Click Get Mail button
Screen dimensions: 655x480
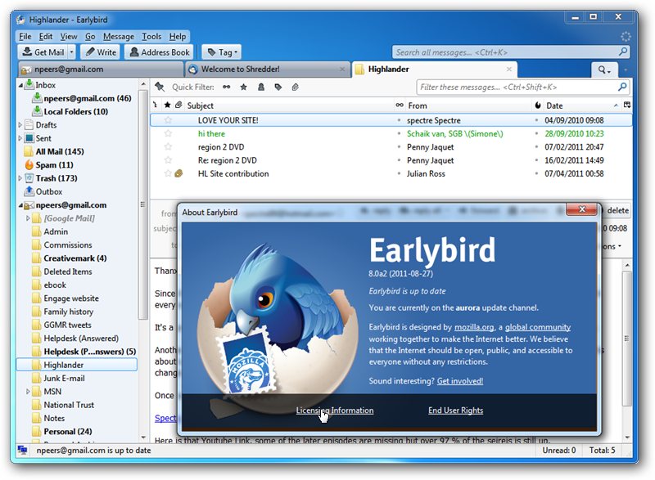tap(43, 52)
